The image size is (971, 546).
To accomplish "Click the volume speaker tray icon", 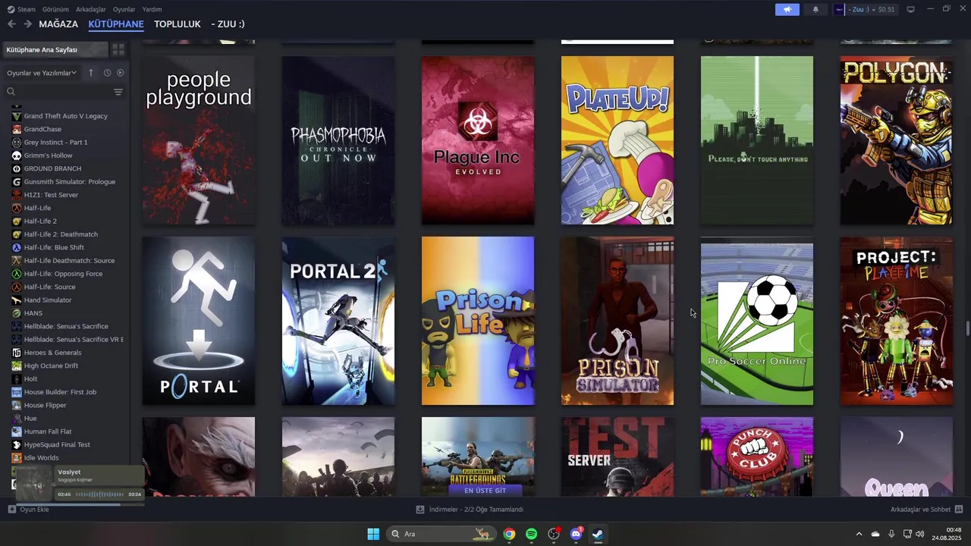I will [x=919, y=534].
